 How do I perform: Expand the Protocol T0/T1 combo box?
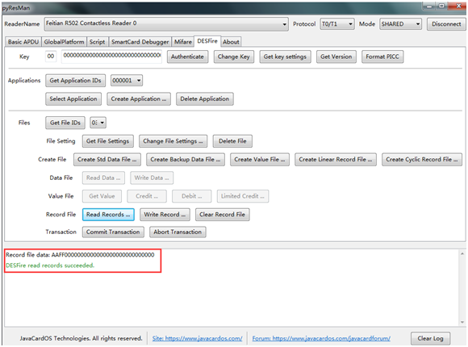pyautogui.click(x=337, y=24)
